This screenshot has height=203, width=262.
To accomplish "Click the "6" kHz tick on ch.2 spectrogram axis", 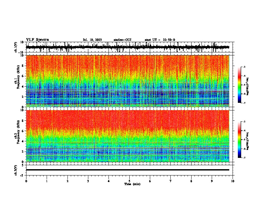I will pos(23,131).
